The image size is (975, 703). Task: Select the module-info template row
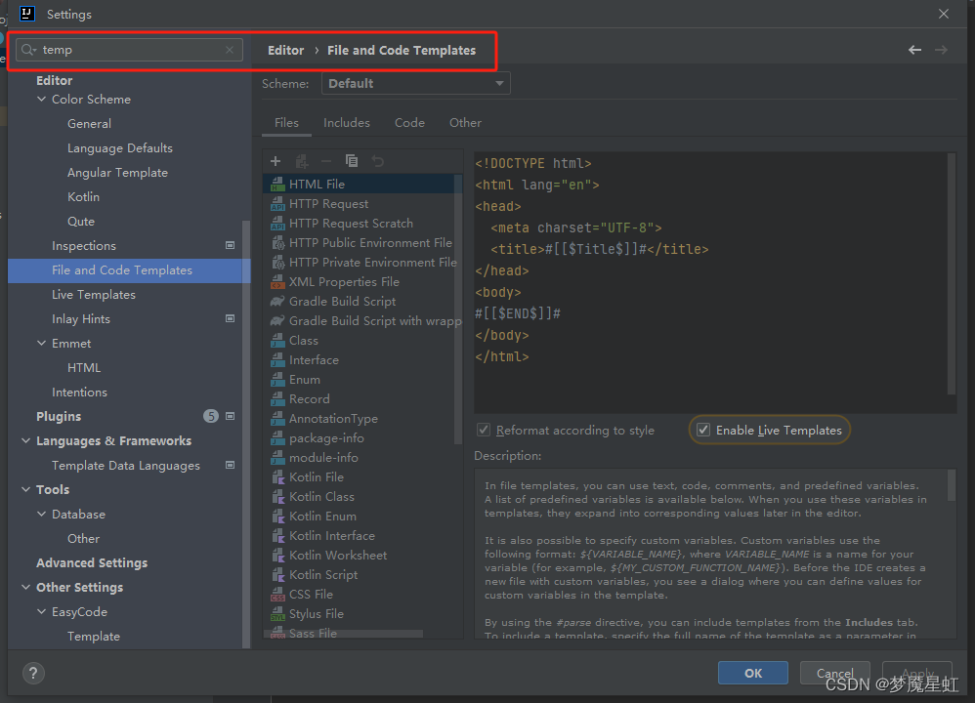(x=362, y=458)
